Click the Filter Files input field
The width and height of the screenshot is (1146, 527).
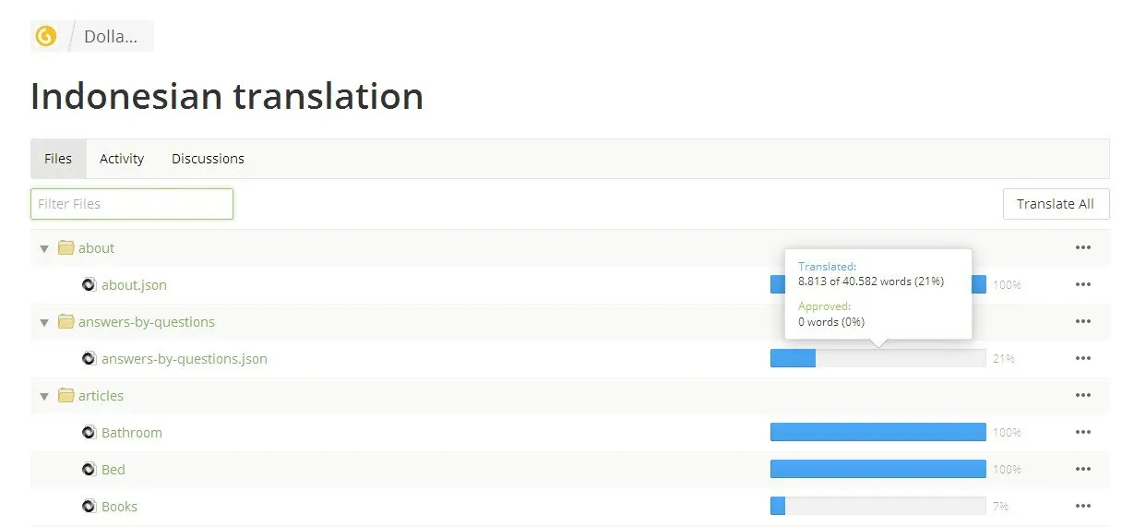click(132, 204)
